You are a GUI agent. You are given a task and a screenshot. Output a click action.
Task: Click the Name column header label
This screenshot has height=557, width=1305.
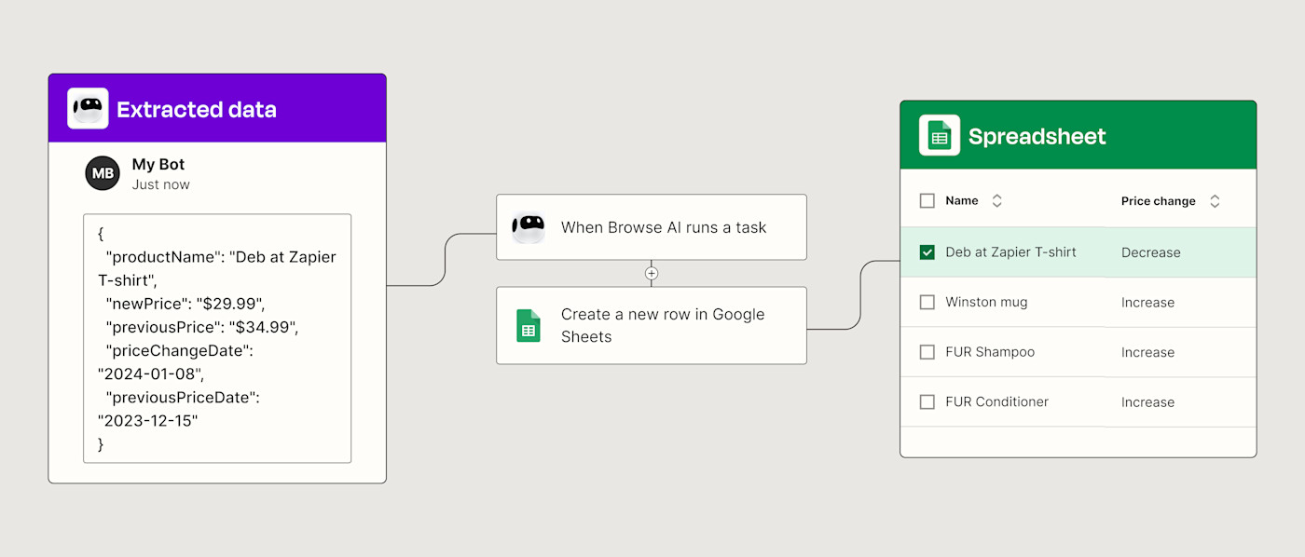pos(961,201)
